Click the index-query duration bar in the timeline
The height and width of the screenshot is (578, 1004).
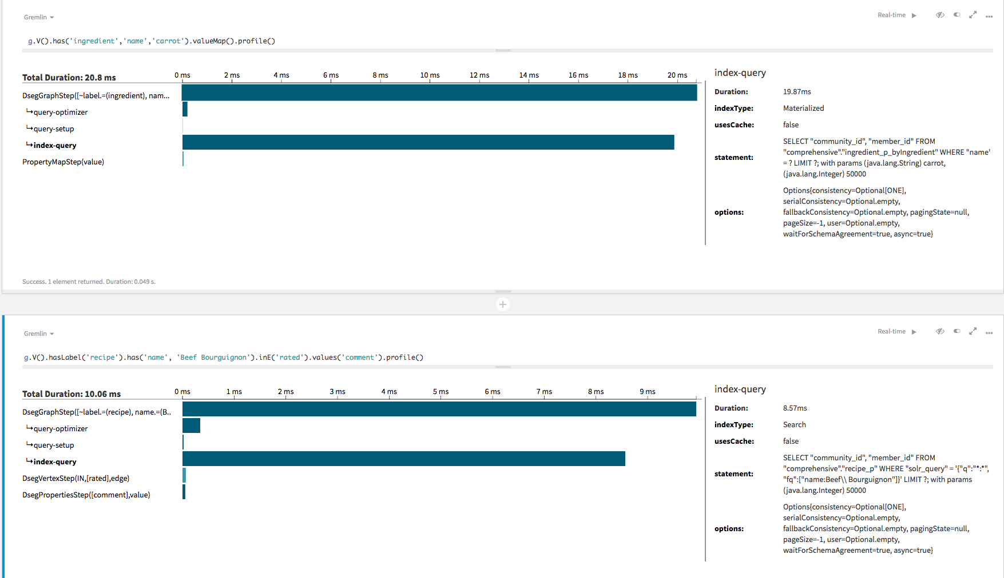tap(428, 142)
